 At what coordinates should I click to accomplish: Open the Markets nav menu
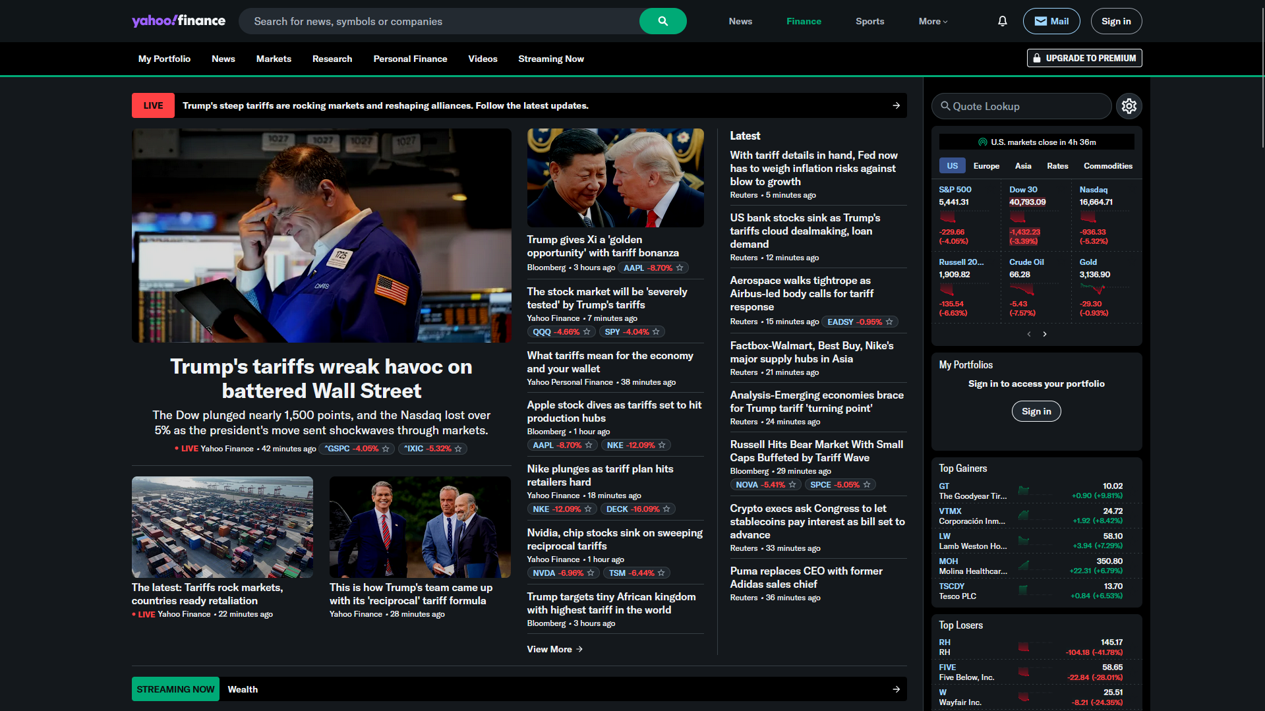tap(274, 59)
